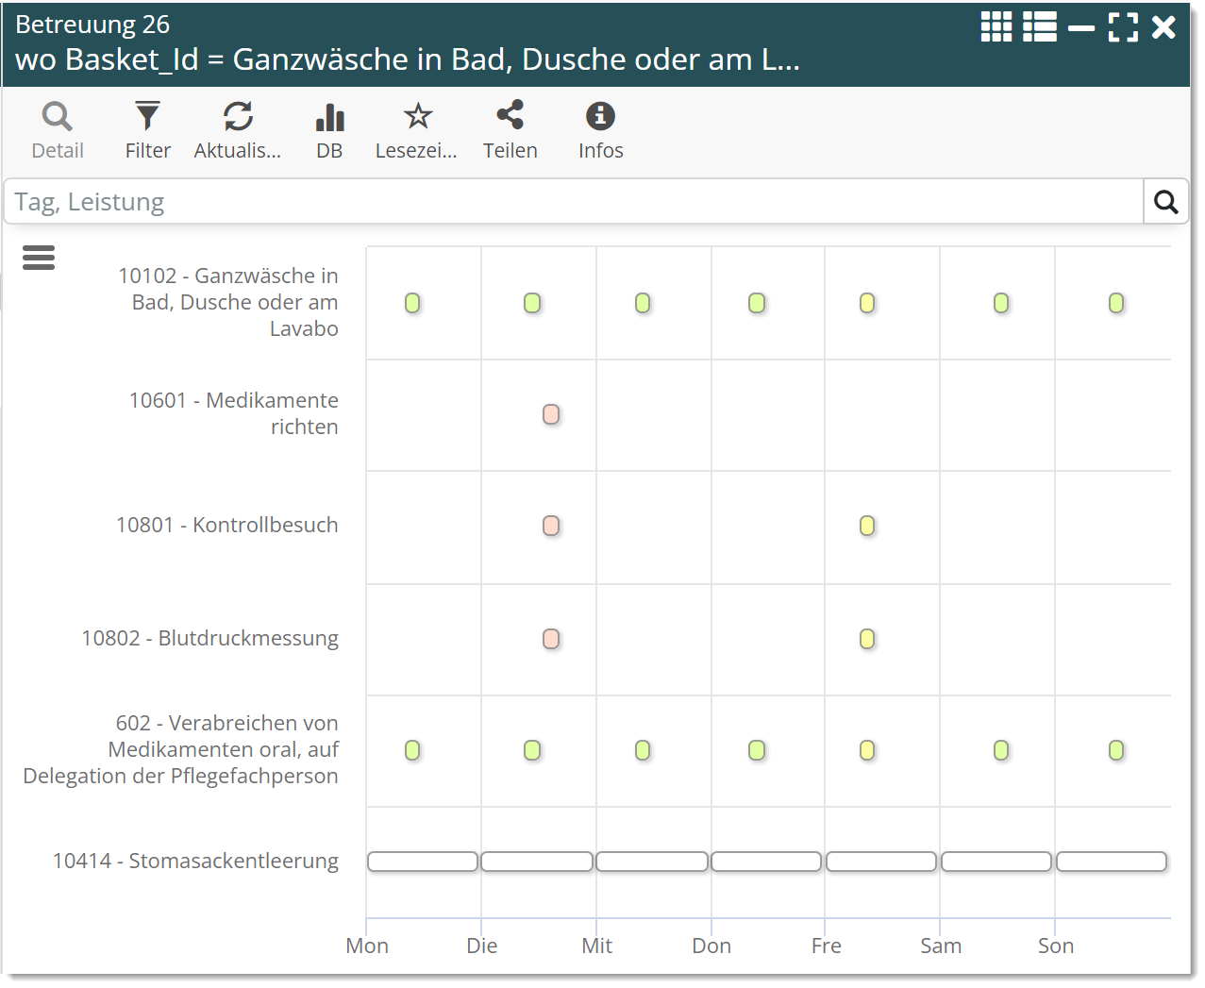Open the hamburger menu beside the chart
Viewport: 1205px width, 988px height.
39,258
